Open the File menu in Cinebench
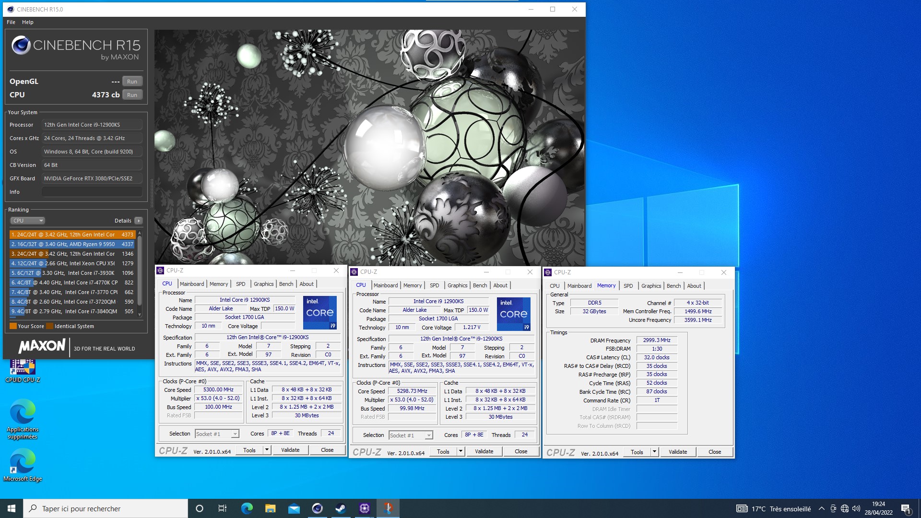 coord(11,22)
